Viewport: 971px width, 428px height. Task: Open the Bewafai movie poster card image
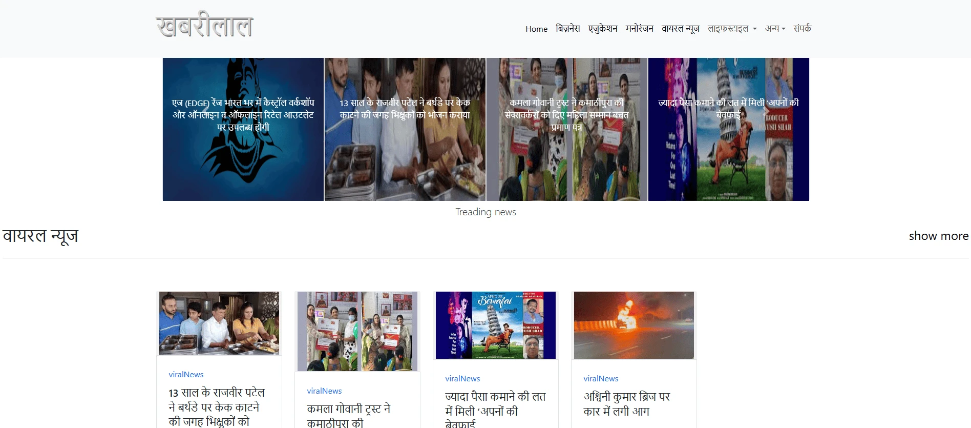coord(495,325)
